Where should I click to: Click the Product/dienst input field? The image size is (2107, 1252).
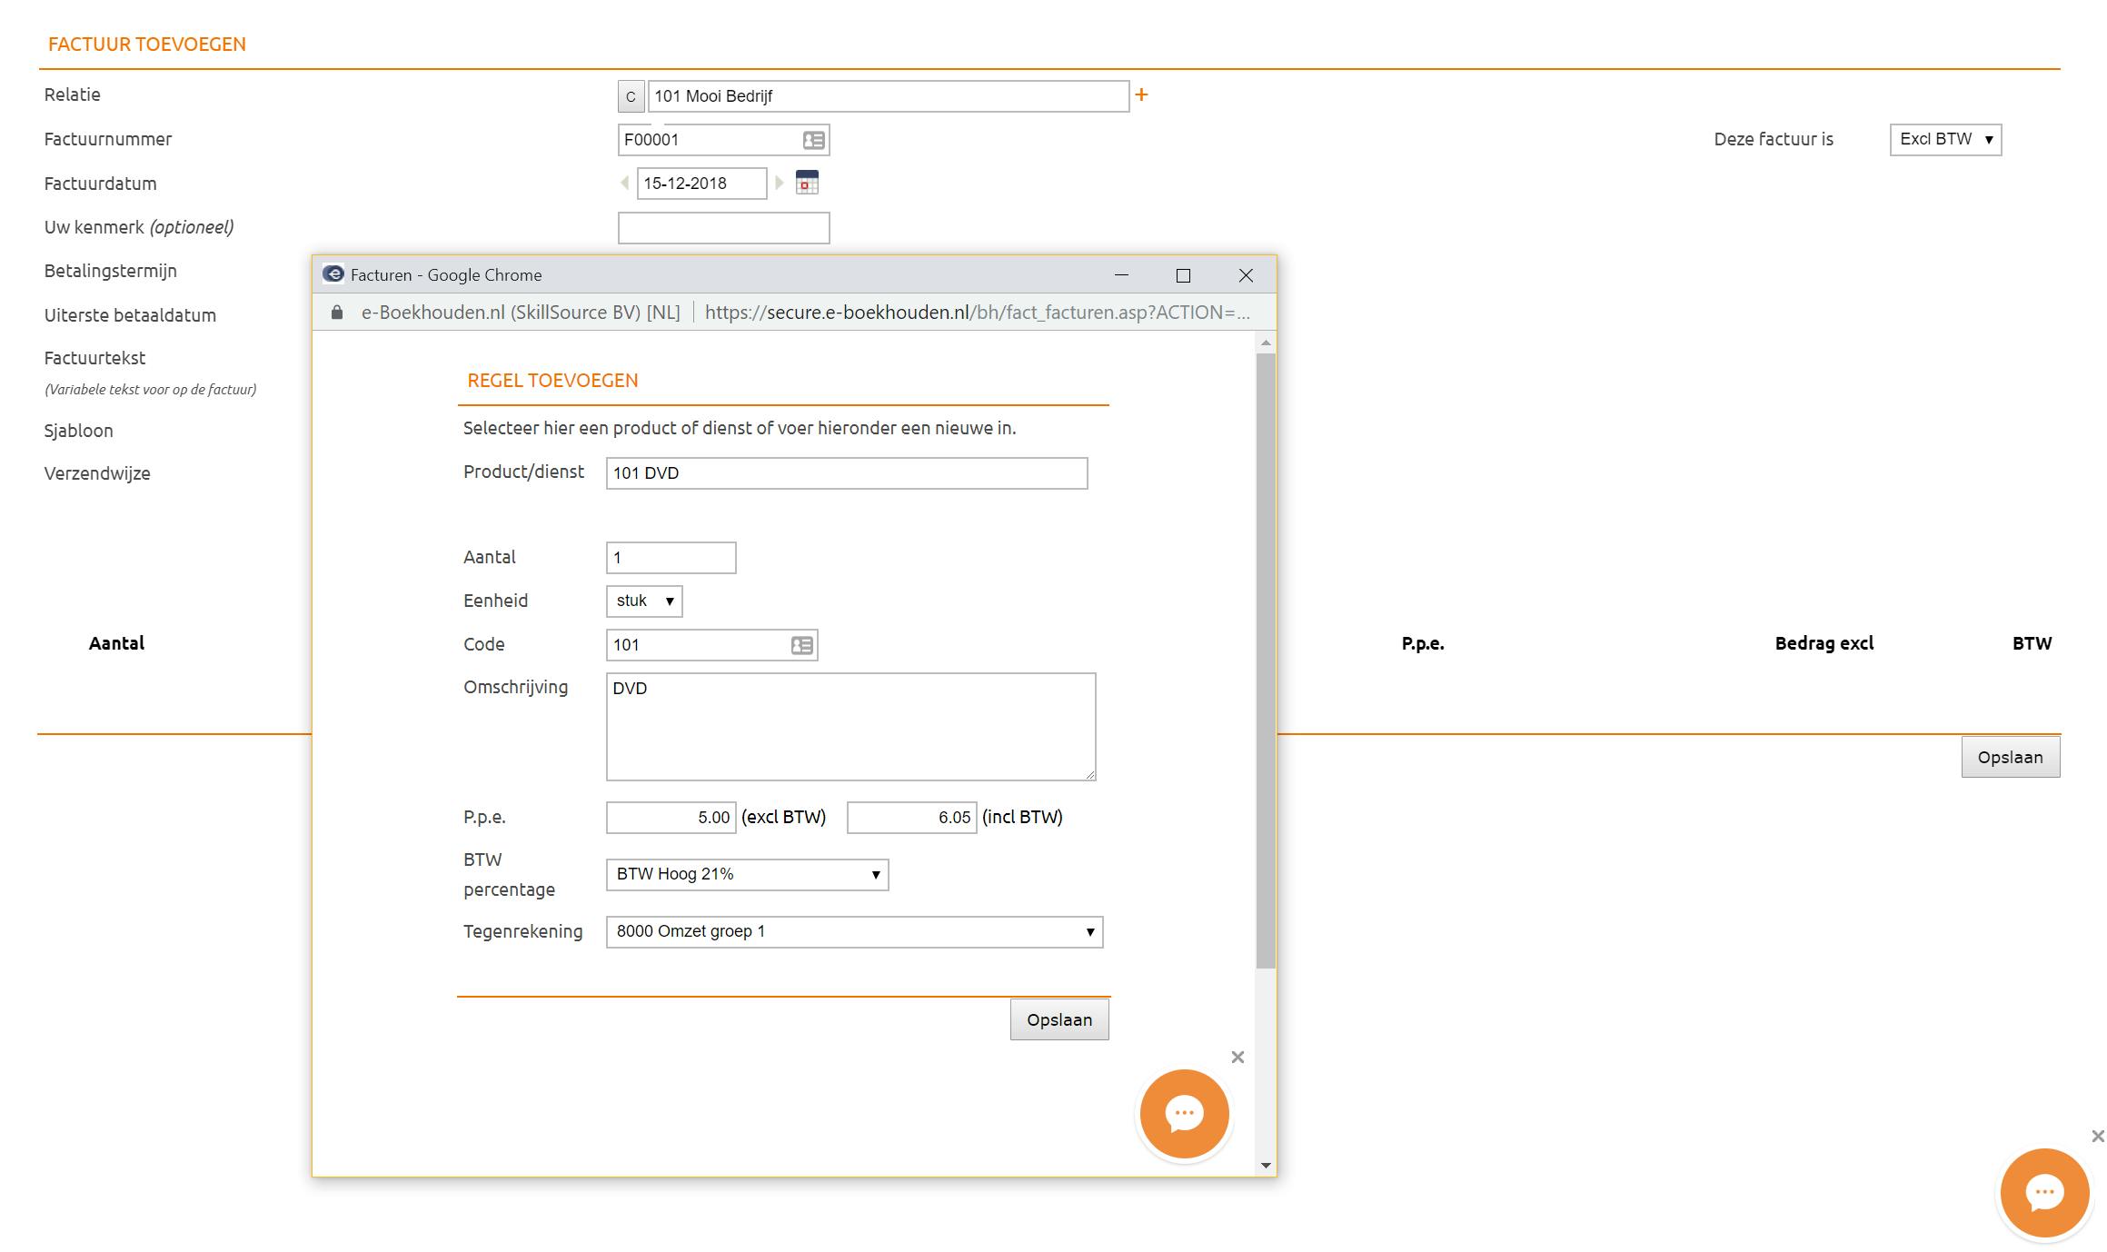(846, 473)
